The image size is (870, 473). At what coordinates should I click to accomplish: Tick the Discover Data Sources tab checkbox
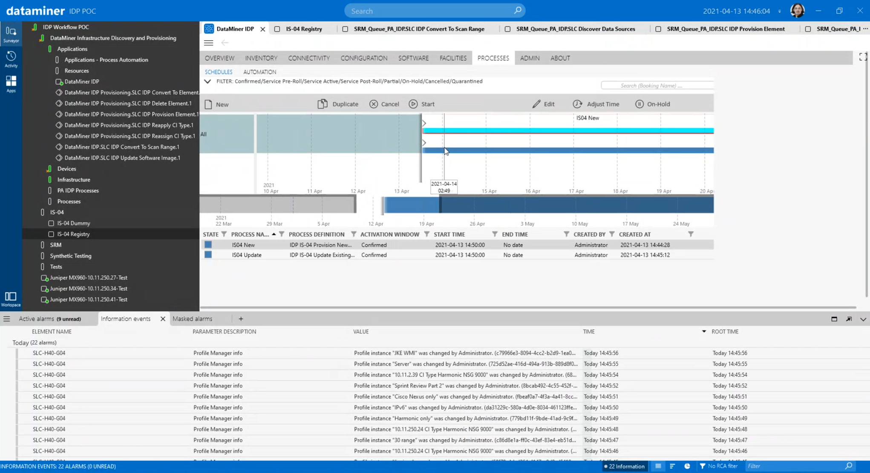tap(507, 29)
